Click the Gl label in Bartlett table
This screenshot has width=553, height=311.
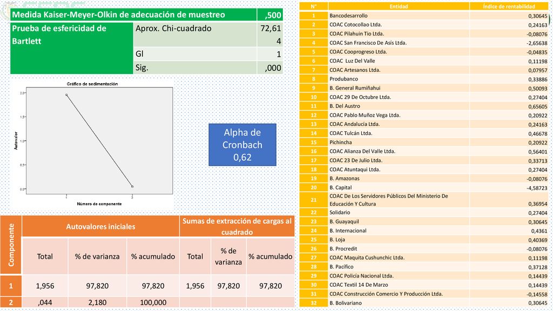click(139, 54)
